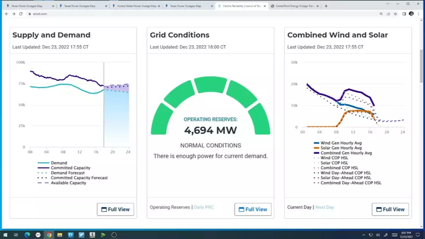Switch to Daily PRC view
Screen dimensions: 425x239
[x=204, y=207]
